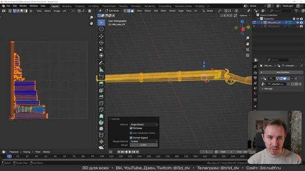Screen dimensions: 305x171
Task: Click the zoom magnifier in the UV editor
Action: (91, 18)
